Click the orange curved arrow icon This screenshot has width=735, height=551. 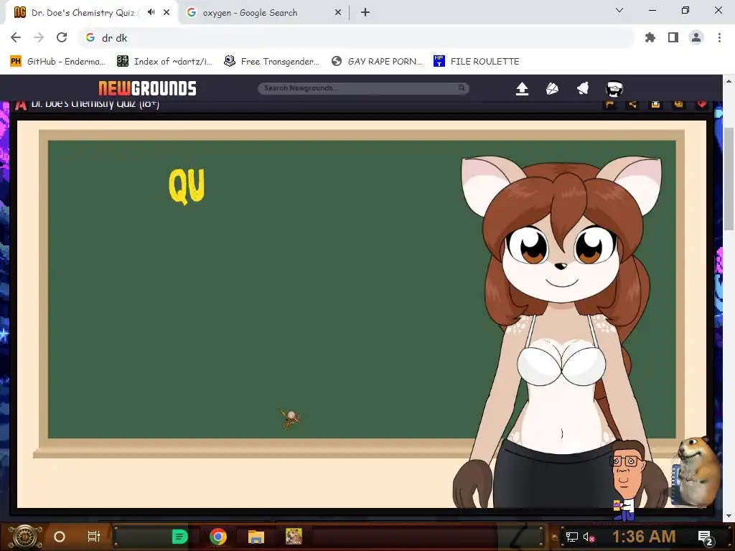click(610, 104)
